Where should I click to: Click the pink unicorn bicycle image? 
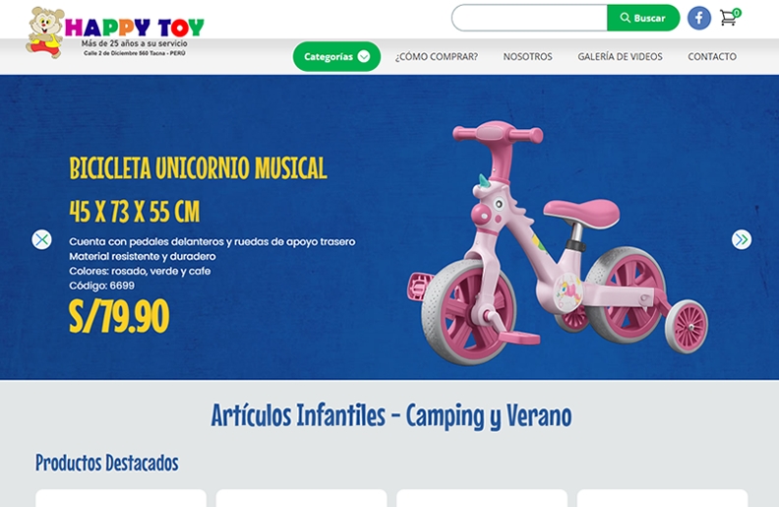tap(558, 243)
